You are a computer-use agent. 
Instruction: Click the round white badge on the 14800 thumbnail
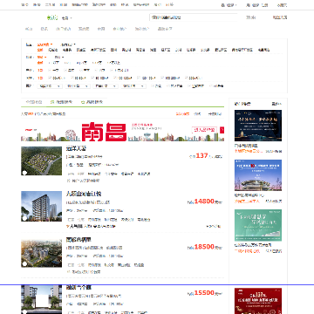(24, 218)
